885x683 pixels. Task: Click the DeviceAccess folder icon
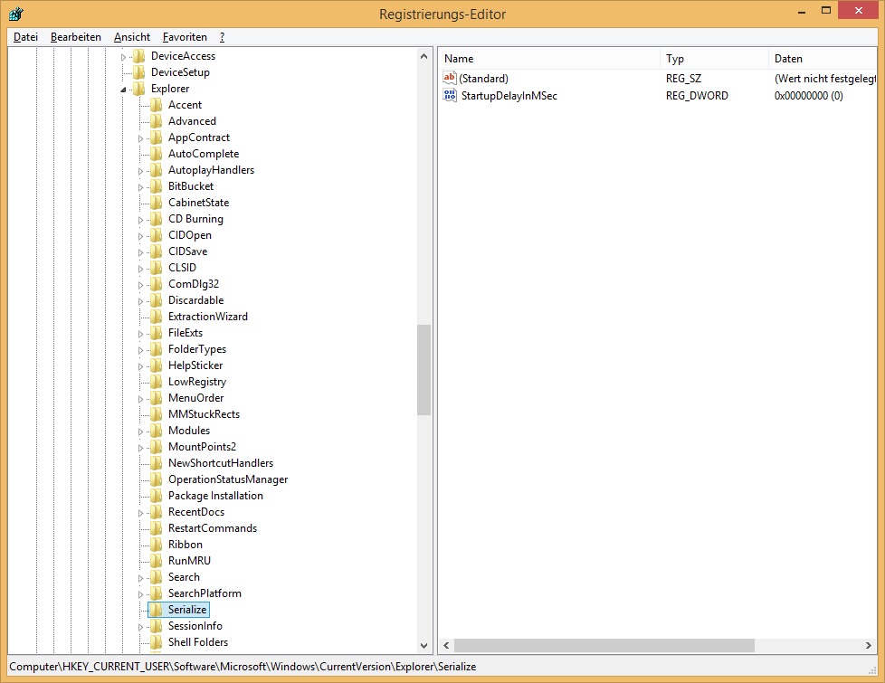point(138,56)
